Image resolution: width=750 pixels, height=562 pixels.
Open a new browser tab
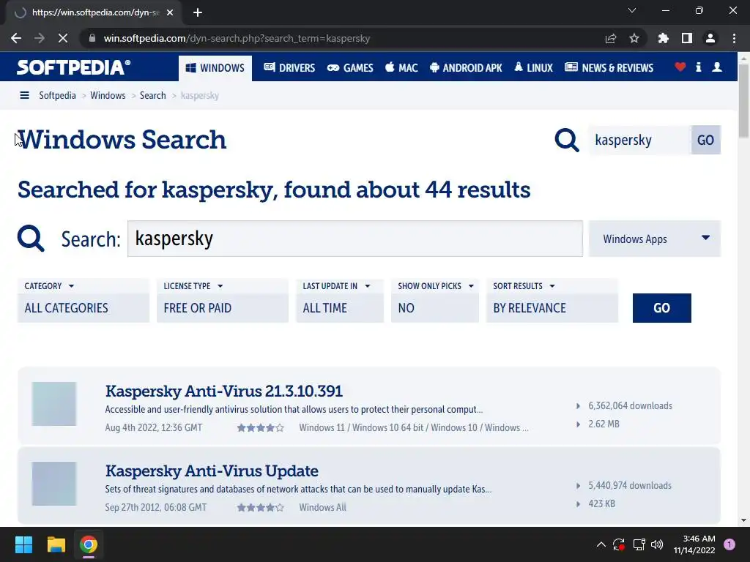(x=198, y=12)
